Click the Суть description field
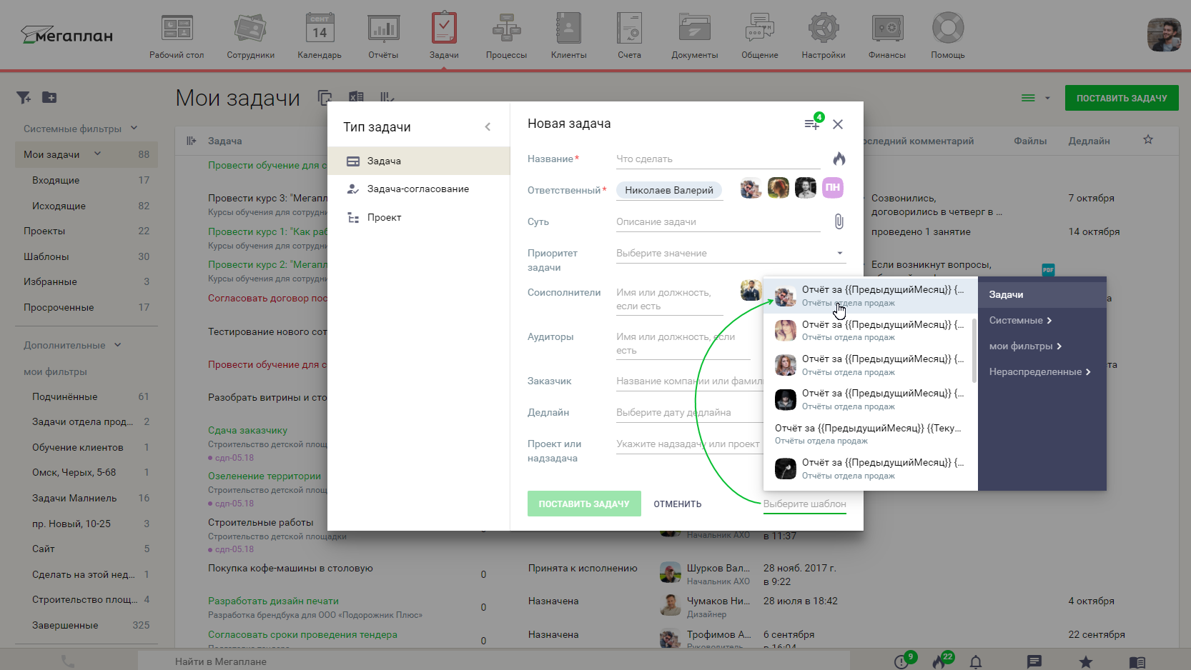The width and height of the screenshot is (1191, 670). pos(718,221)
